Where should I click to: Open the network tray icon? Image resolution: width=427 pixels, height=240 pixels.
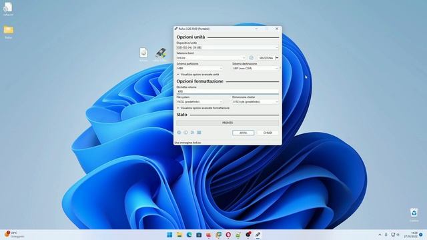pos(393,235)
